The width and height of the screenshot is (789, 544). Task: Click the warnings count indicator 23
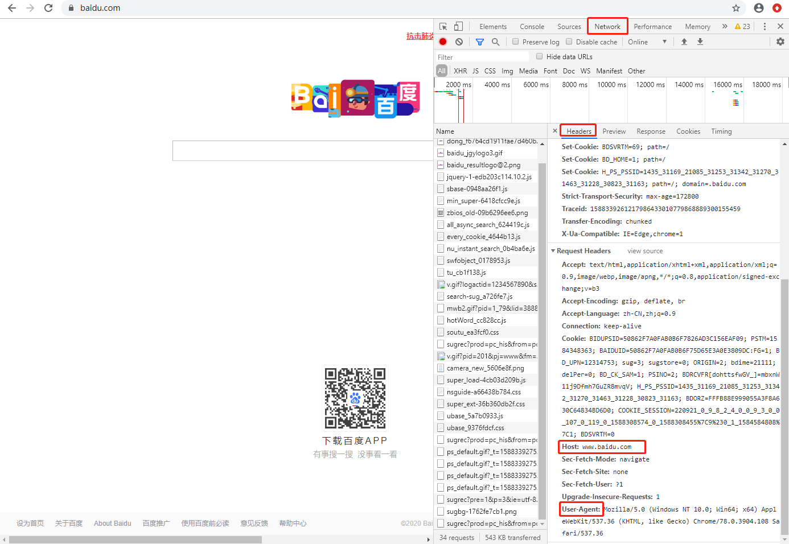pyautogui.click(x=742, y=26)
